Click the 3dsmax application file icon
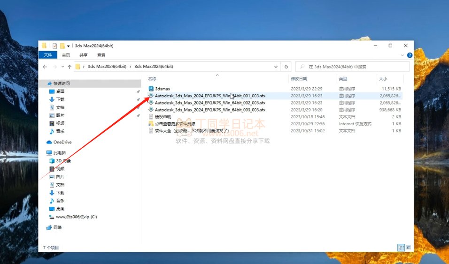The width and height of the screenshot is (449, 264). pos(151,88)
